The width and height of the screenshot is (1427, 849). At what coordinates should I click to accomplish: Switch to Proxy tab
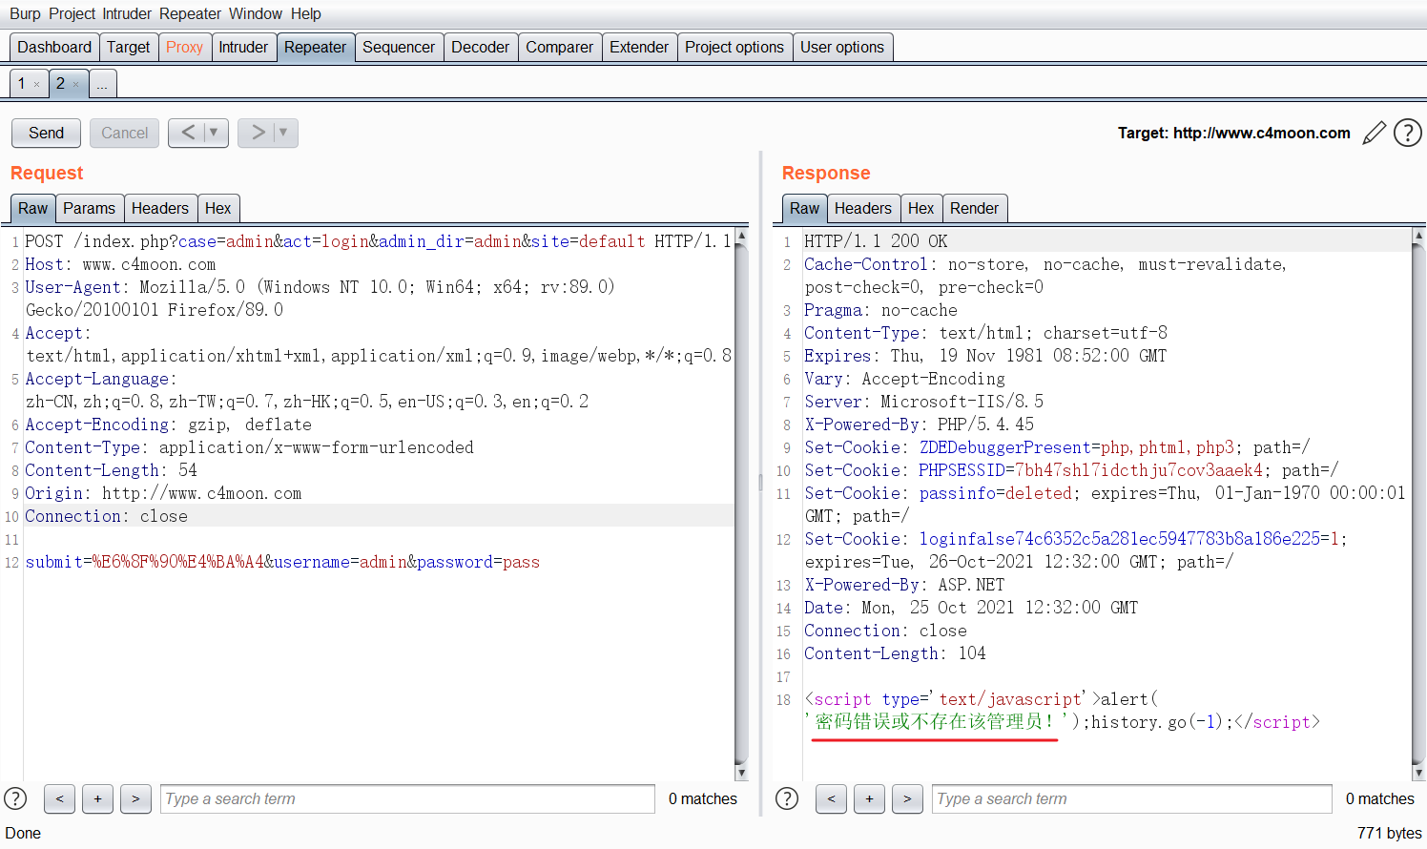click(x=184, y=47)
